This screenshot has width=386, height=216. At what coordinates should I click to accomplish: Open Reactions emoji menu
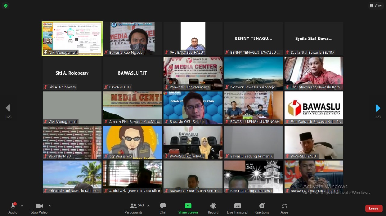click(262, 208)
